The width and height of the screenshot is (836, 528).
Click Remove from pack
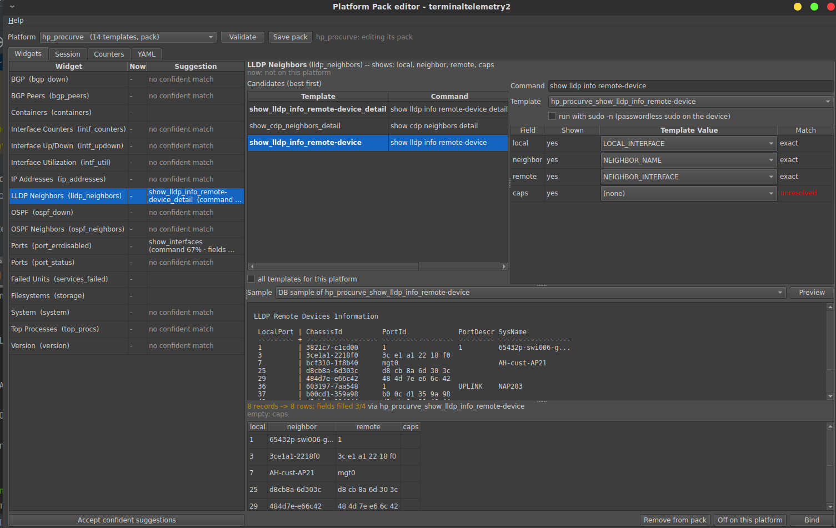675,520
